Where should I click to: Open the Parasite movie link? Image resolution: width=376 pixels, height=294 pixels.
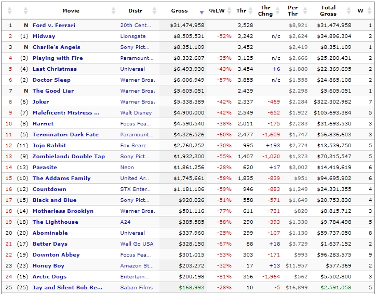pyautogui.click(x=45, y=168)
